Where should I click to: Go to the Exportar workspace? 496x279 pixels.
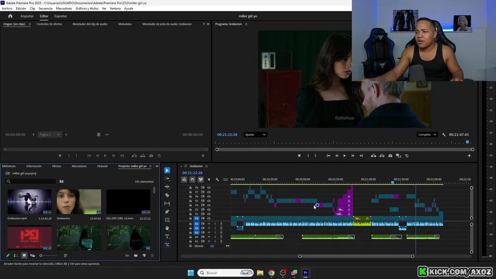[60, 16]
